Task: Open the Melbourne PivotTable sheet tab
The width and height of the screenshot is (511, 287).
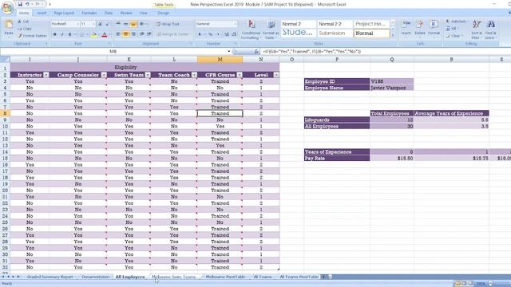Action: point(225,277)
